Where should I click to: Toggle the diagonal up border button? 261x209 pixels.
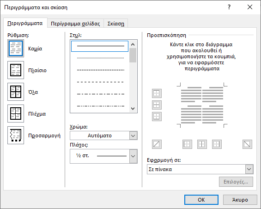tap(157, 144)
